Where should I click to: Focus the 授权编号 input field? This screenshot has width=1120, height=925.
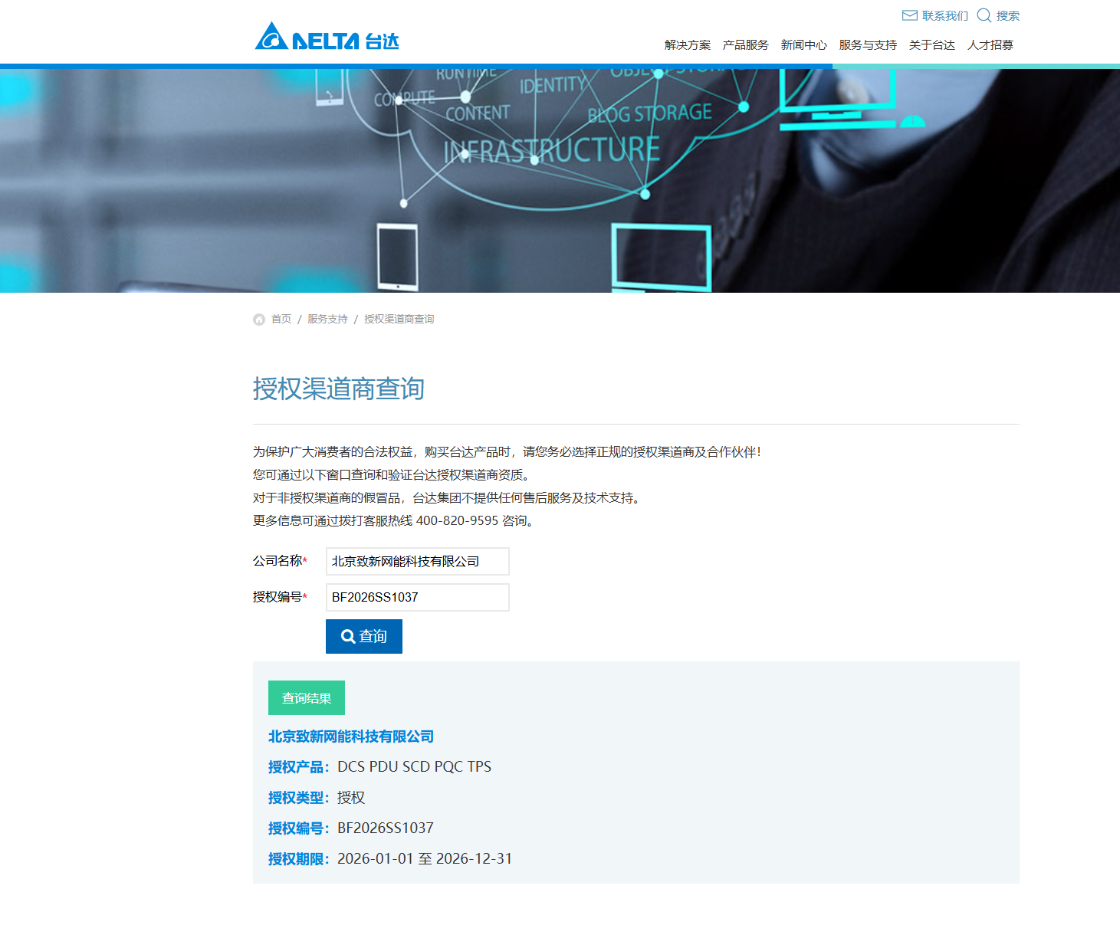point(418,597)
